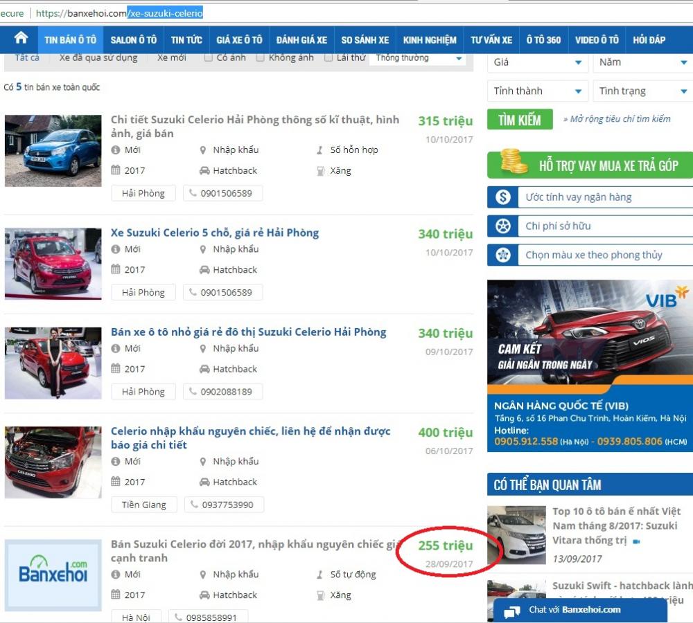693x623 pixels.
Task: Open the TIN BÁN Ô TÔ tab
Action: tap(70, 39)
